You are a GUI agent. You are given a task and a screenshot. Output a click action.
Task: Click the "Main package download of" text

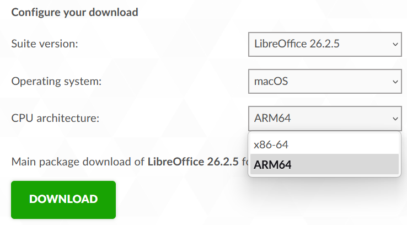(78, 162)
